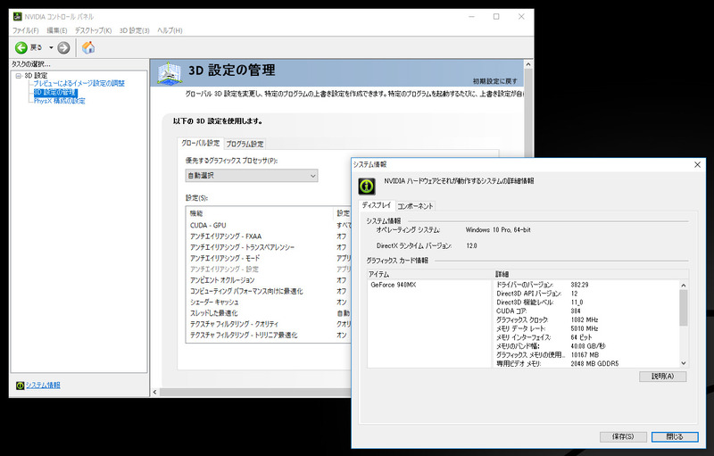Click the details list scrollbar thumb

coord(684,308)
